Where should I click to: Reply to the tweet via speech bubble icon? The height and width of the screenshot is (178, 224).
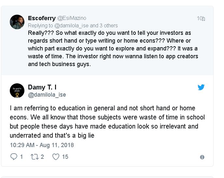click(14, 157)
